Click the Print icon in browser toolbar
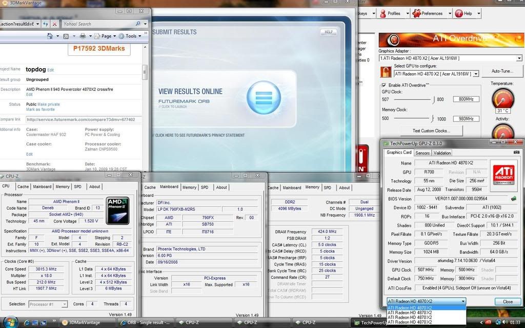Viewport: 525px width, 328px height. [83, 36]
